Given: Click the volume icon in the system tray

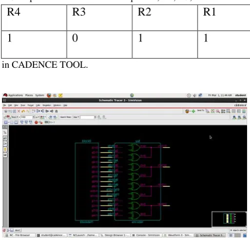Looking at the screenshot, I should (x=194, y=96).
